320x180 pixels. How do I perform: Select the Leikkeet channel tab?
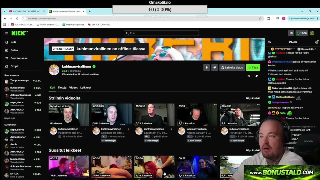click(86, 87)
